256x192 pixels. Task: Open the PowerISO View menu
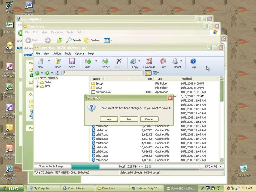click(46, 53)
